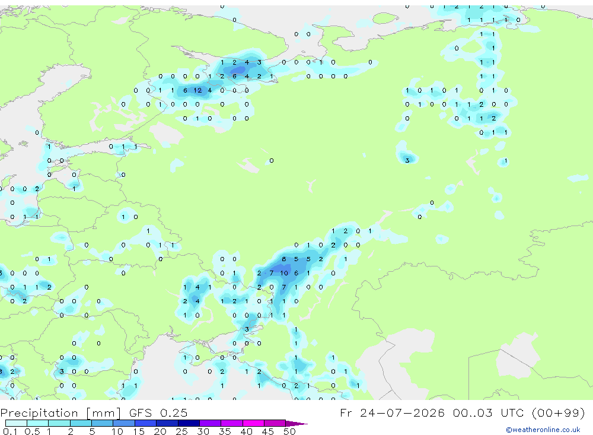Pick the legend swatch between 5 and 10

[103, 423]
